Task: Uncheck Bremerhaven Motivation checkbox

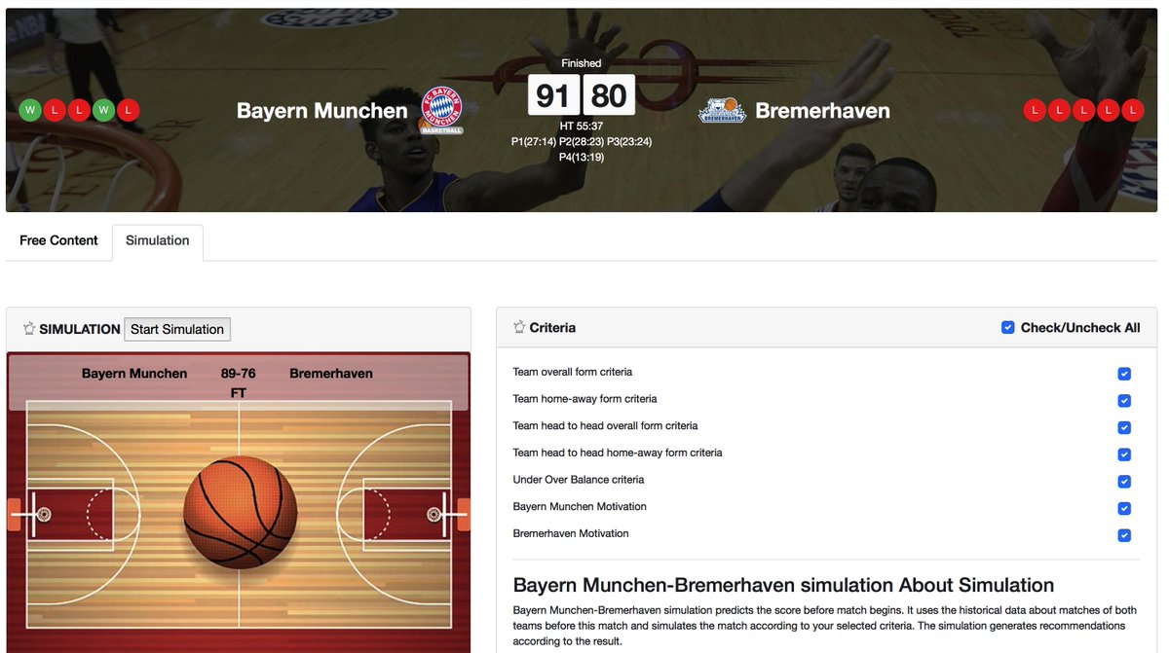Action: point(1124,535)
